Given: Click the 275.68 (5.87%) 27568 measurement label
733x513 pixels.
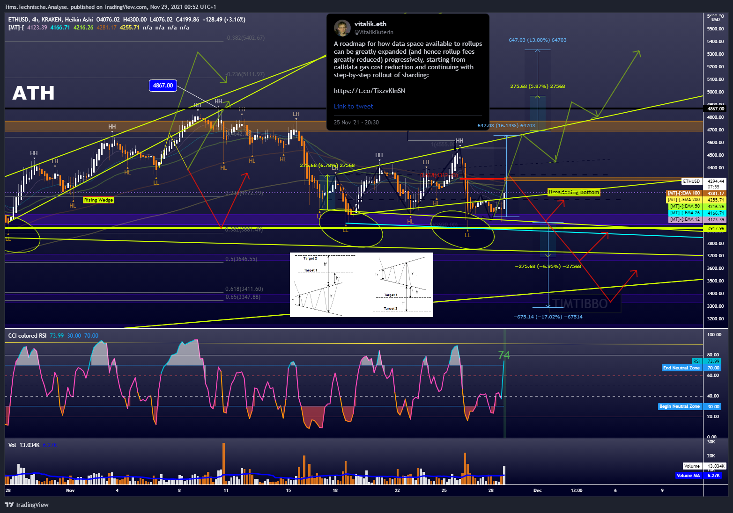Looking at the screenshot, I should (538, 87).
